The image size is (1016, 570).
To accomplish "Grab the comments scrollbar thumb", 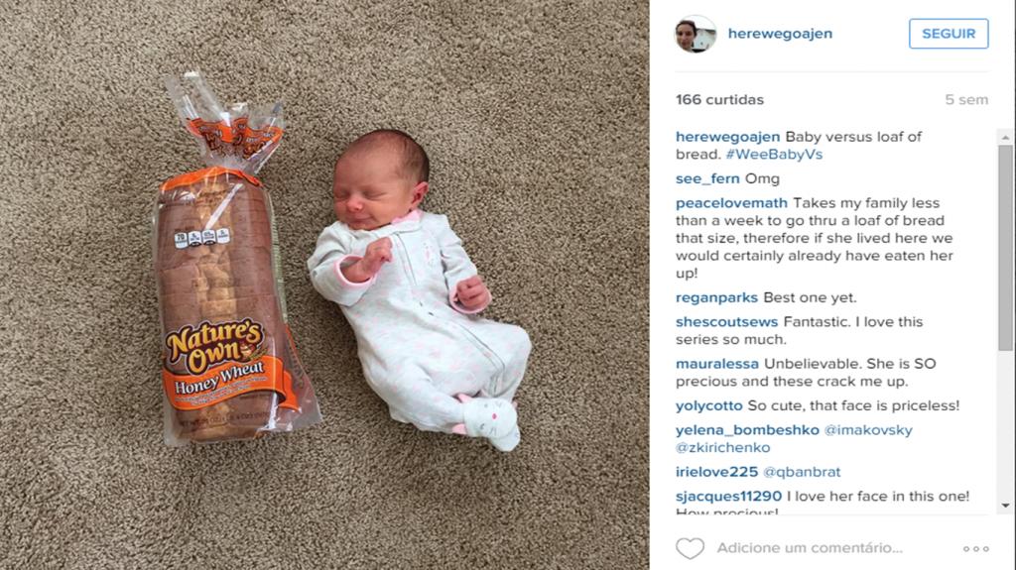I will (x=1006, y=248).
